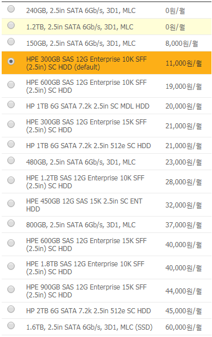Select HPE 900GB SAS 15K SFF drive
Screen dimensions: 212x337
(x=11, y=290)
